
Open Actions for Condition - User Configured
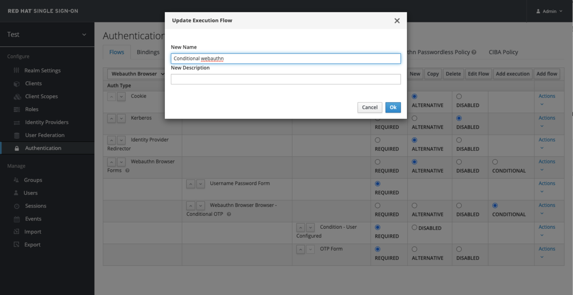547,231
